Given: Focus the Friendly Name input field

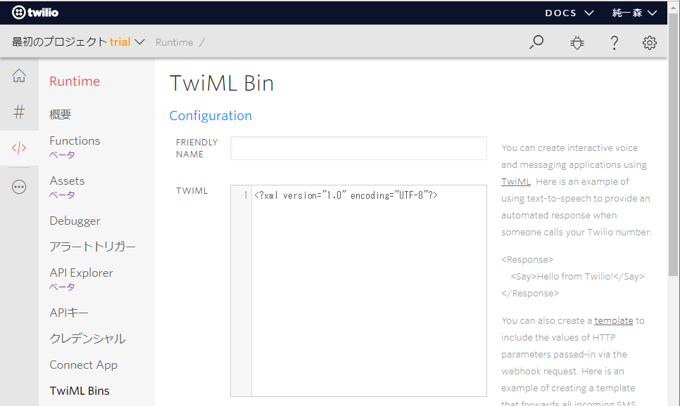Looking at the screenshot, I should click(x=358, y=148).
